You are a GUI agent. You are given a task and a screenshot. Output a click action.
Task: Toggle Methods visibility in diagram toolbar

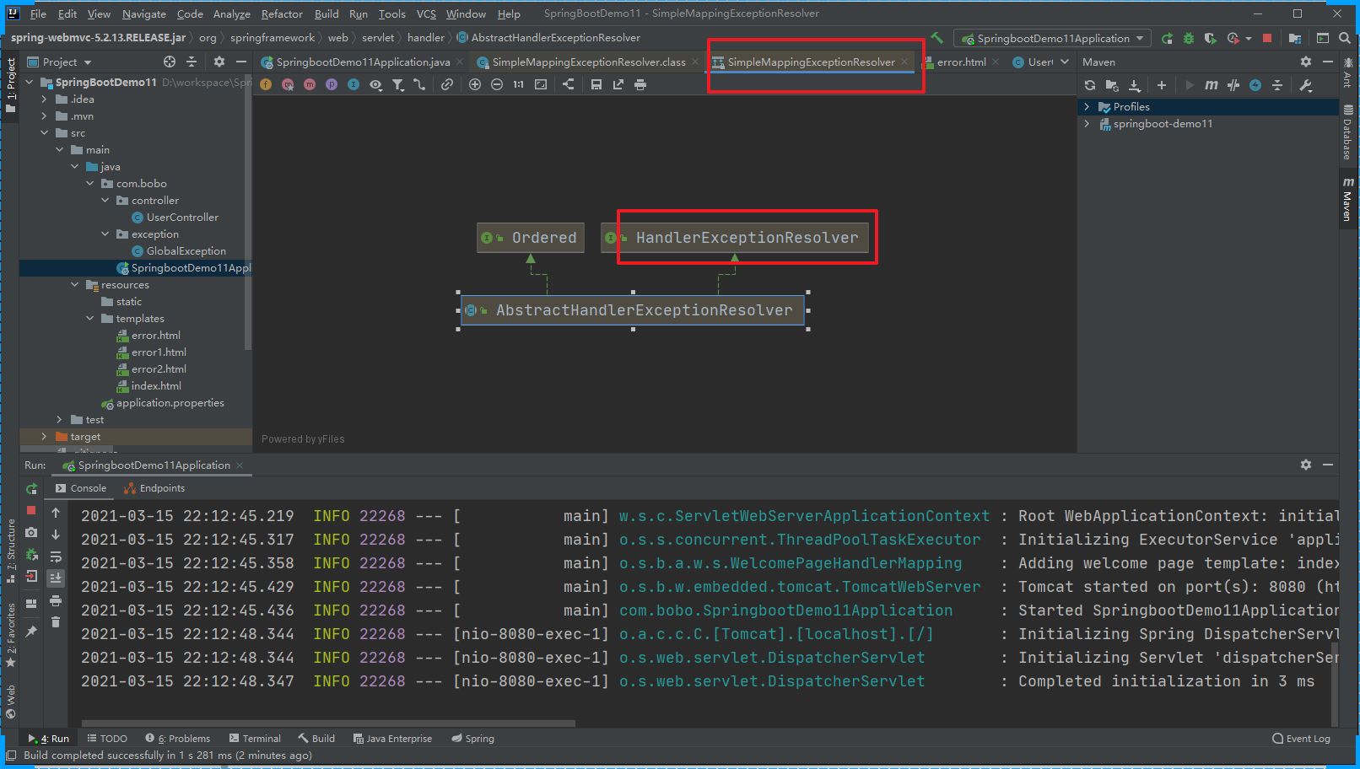pos(310,84)
